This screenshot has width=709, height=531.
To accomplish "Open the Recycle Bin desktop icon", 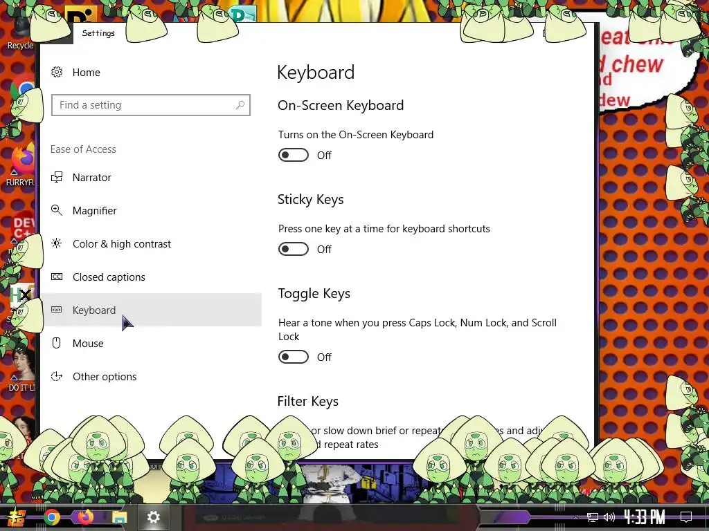I will (x=20, y=32).
